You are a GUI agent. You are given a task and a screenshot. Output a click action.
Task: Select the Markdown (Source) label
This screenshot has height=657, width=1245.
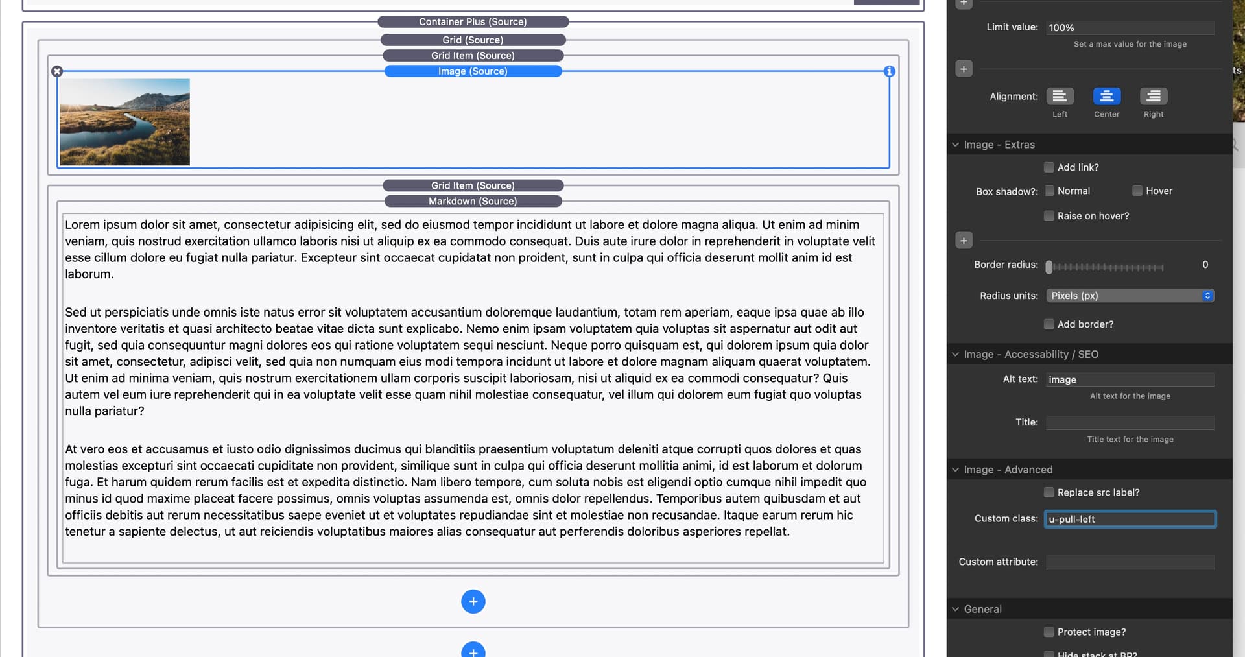click(x=473, y=201)
